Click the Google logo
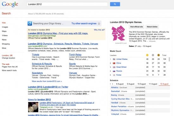This screenshot has width=174, height=116. tap(10, 4)
